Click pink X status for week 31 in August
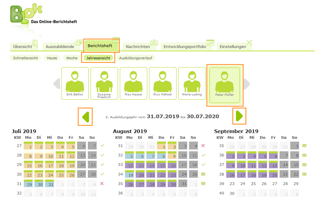 click(x=203, y=146)
